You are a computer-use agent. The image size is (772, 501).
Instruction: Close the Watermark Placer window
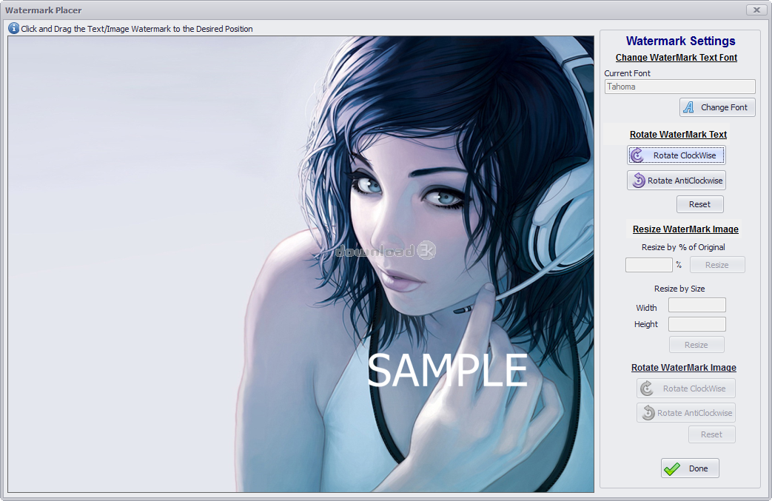click(x=756, y=10)
